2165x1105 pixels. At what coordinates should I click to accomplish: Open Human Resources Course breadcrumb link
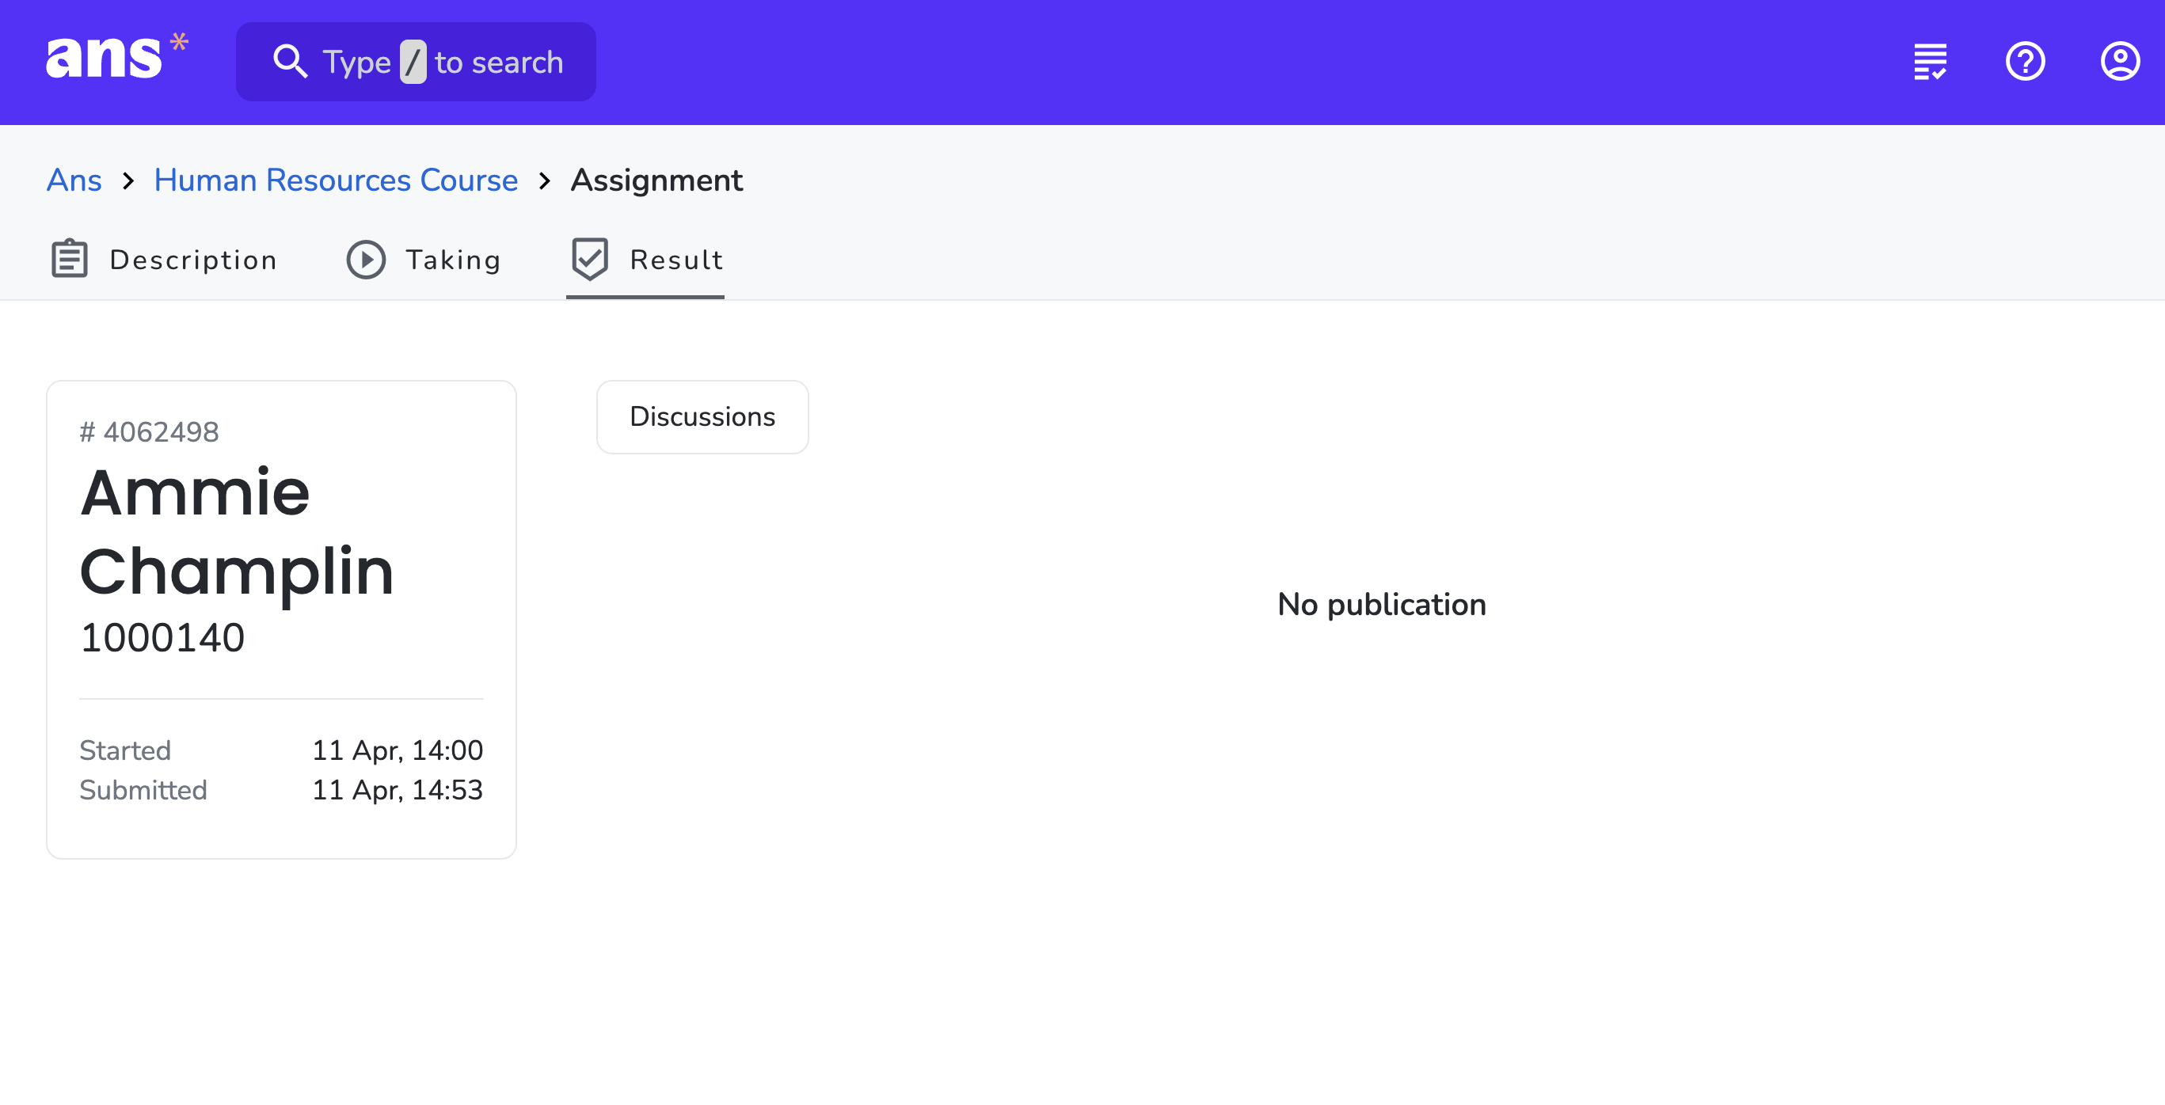(x=335, y=180)
